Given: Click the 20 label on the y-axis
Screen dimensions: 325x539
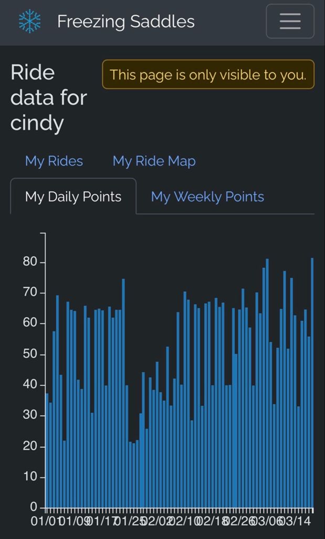Looking at the screenshot, I should point(30,446).
